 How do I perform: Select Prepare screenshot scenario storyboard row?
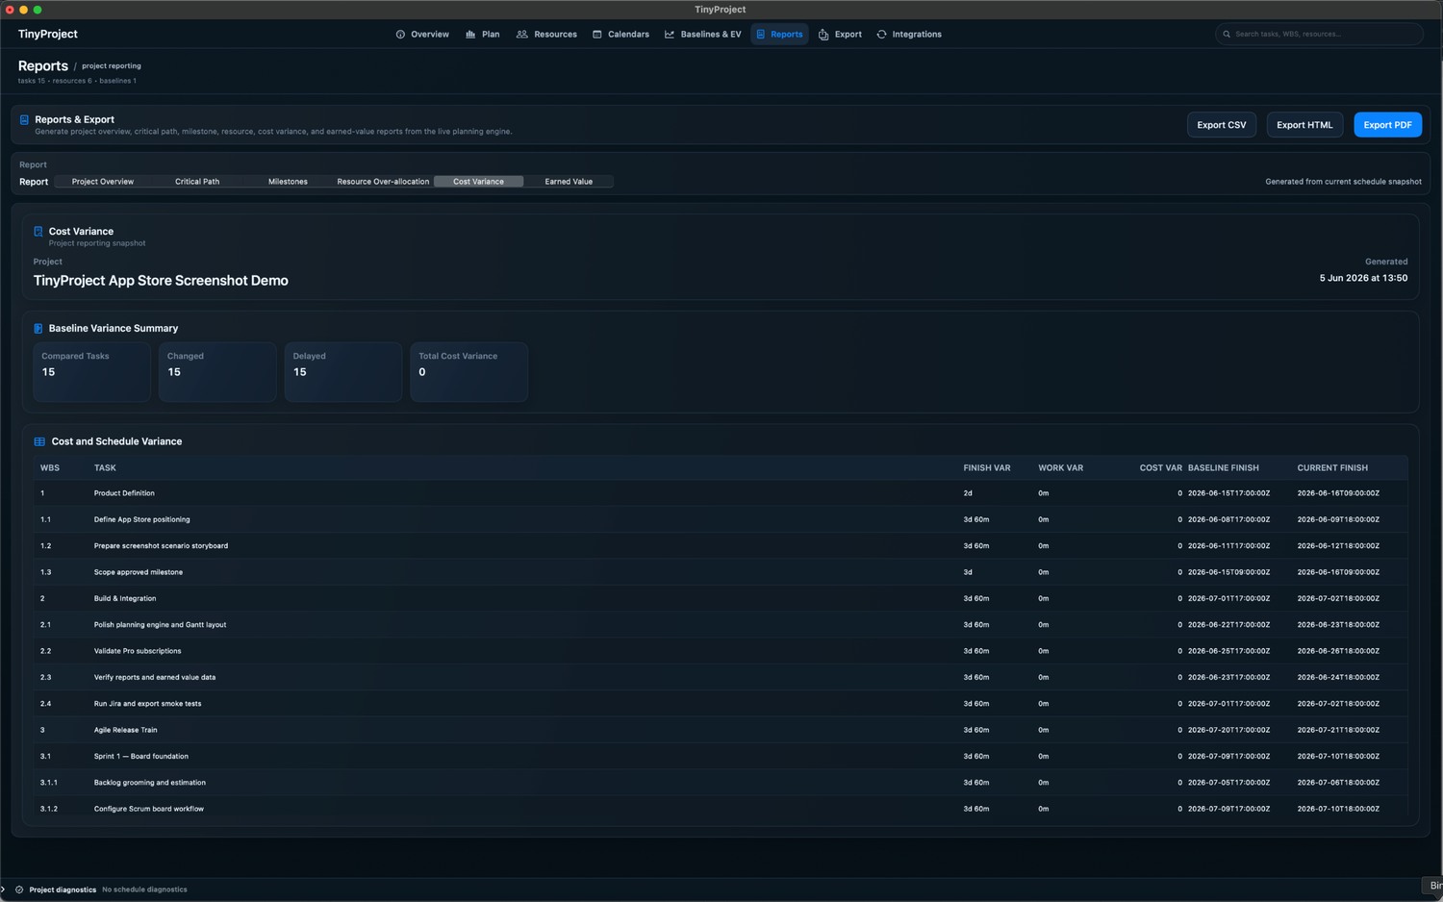click(x=721, y=546)
